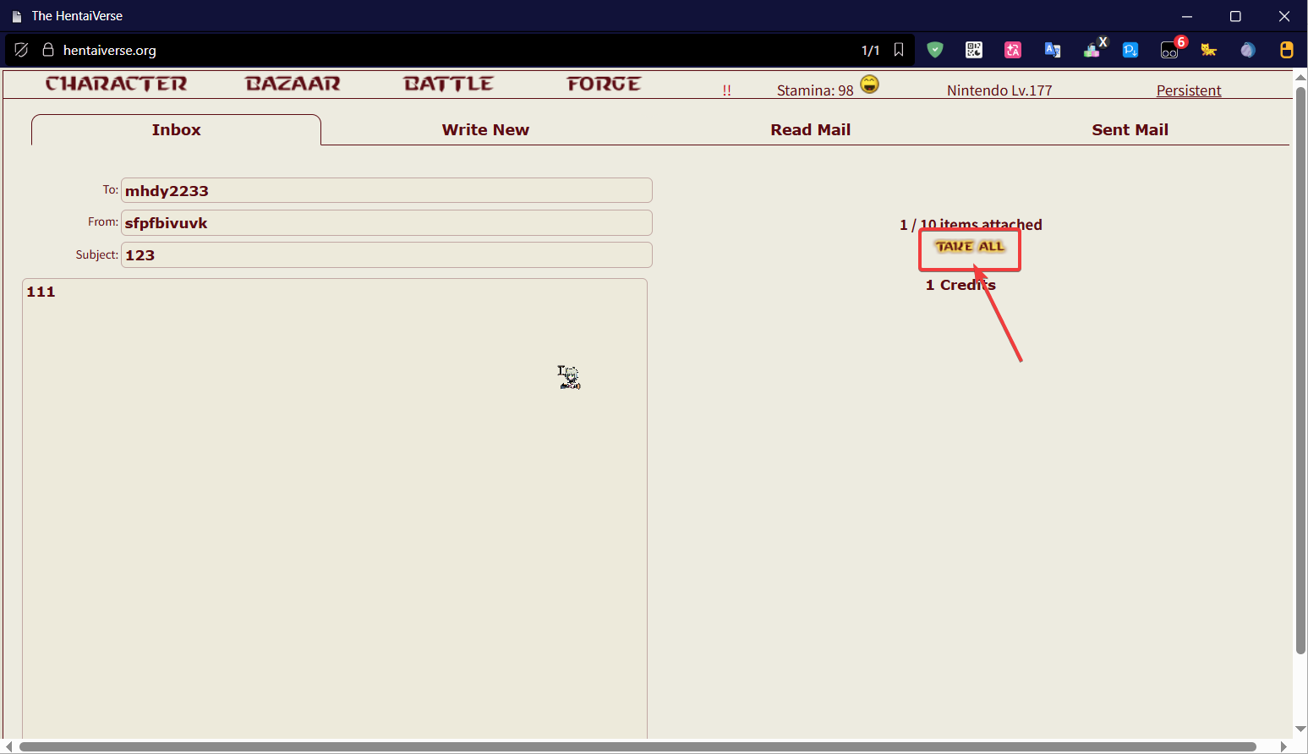
Task: Switch to the Write New tab
Action: pos(485,129)
